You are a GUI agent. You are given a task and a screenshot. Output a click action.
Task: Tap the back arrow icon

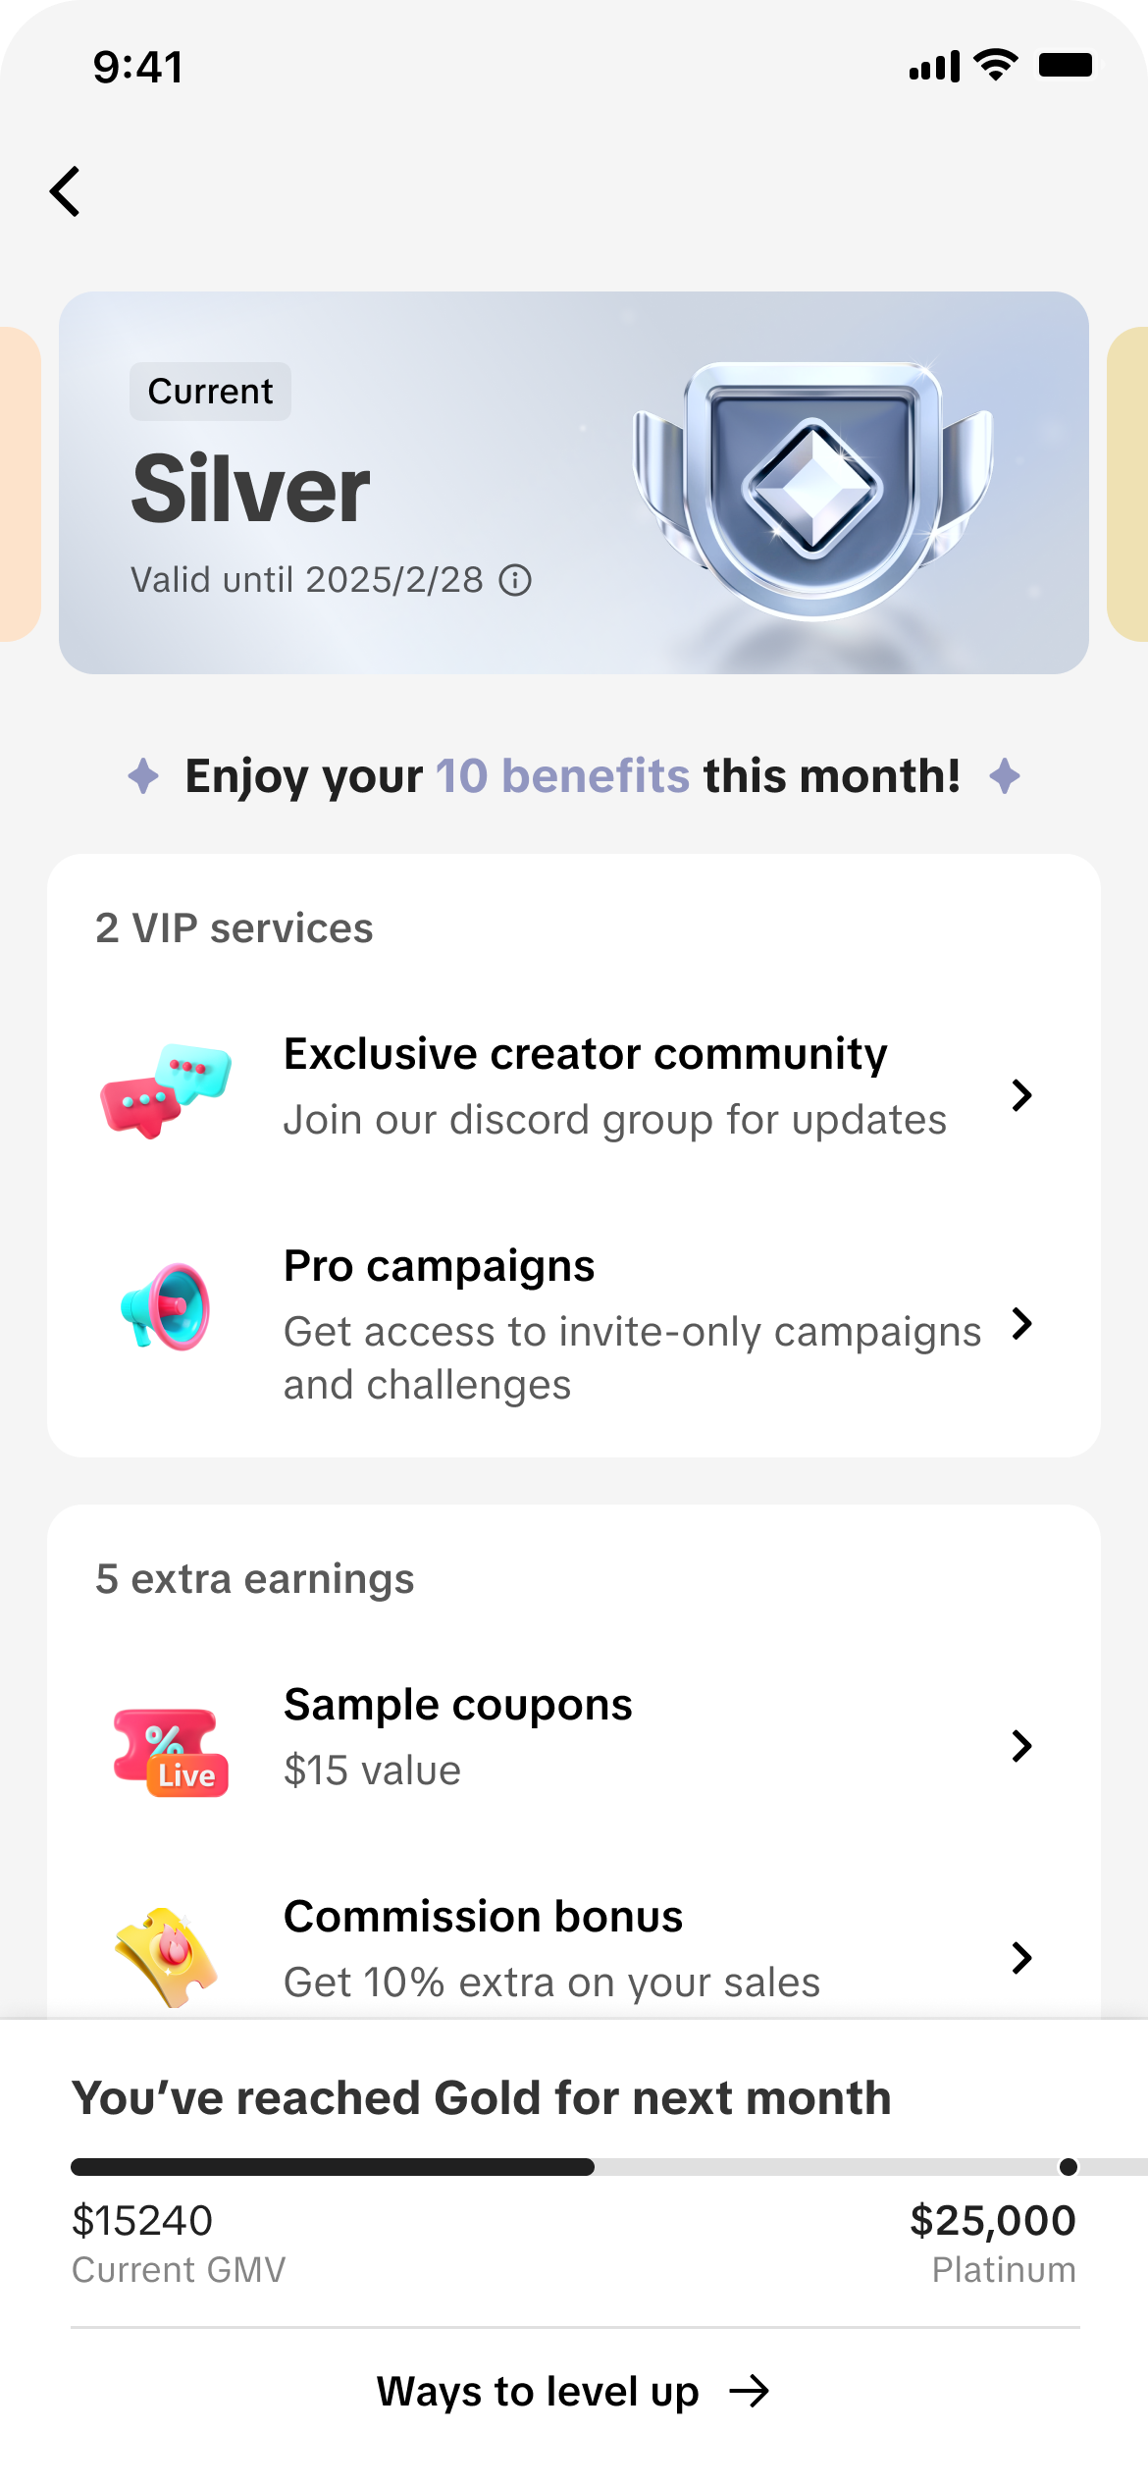[66, 190]
